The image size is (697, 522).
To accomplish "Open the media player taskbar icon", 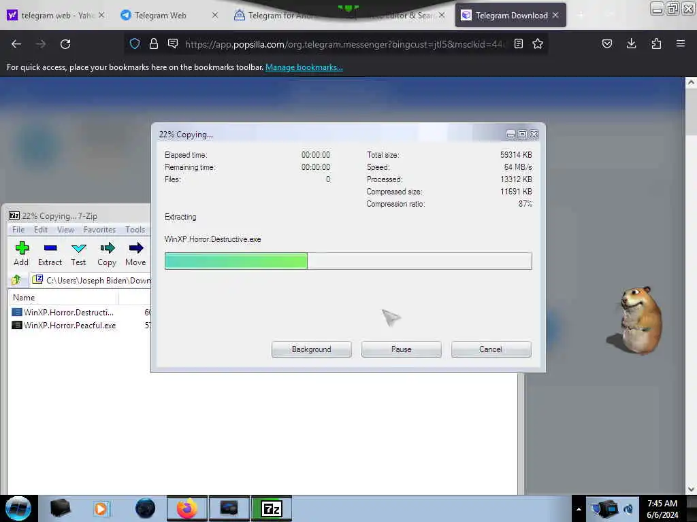I will coord(101,508).
